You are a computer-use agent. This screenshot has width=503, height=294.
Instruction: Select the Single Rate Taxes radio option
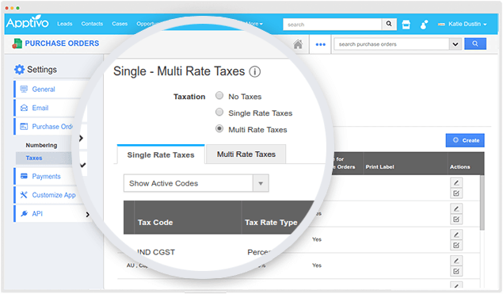[x=219, y=112]
